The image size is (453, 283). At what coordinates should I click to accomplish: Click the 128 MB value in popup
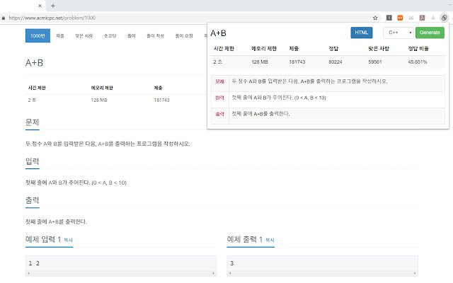click(260, 62)
